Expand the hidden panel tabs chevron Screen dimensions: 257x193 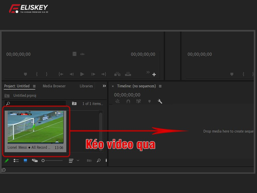click(x=104, y=86)
